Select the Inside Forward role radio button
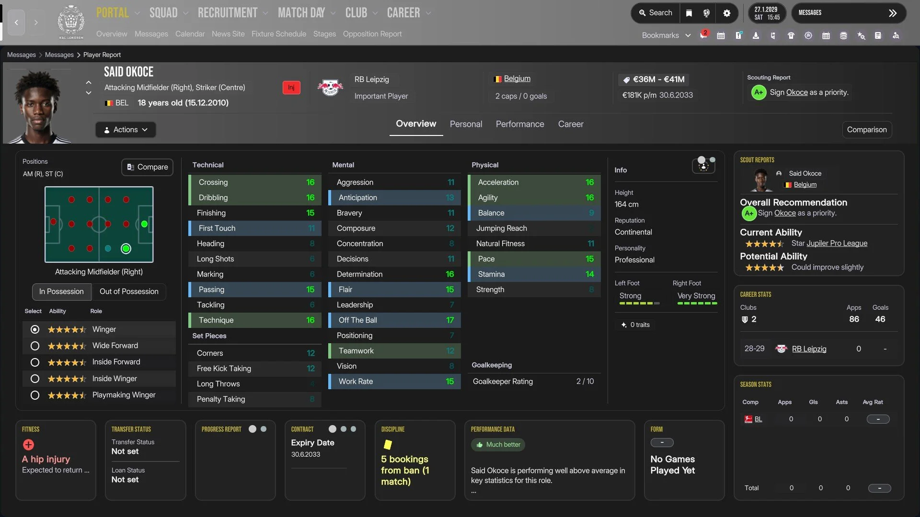This screenshot has height=517, width=920. click(x=34, y=362)
